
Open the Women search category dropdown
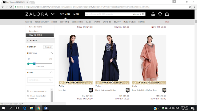[x=137, y=14]
